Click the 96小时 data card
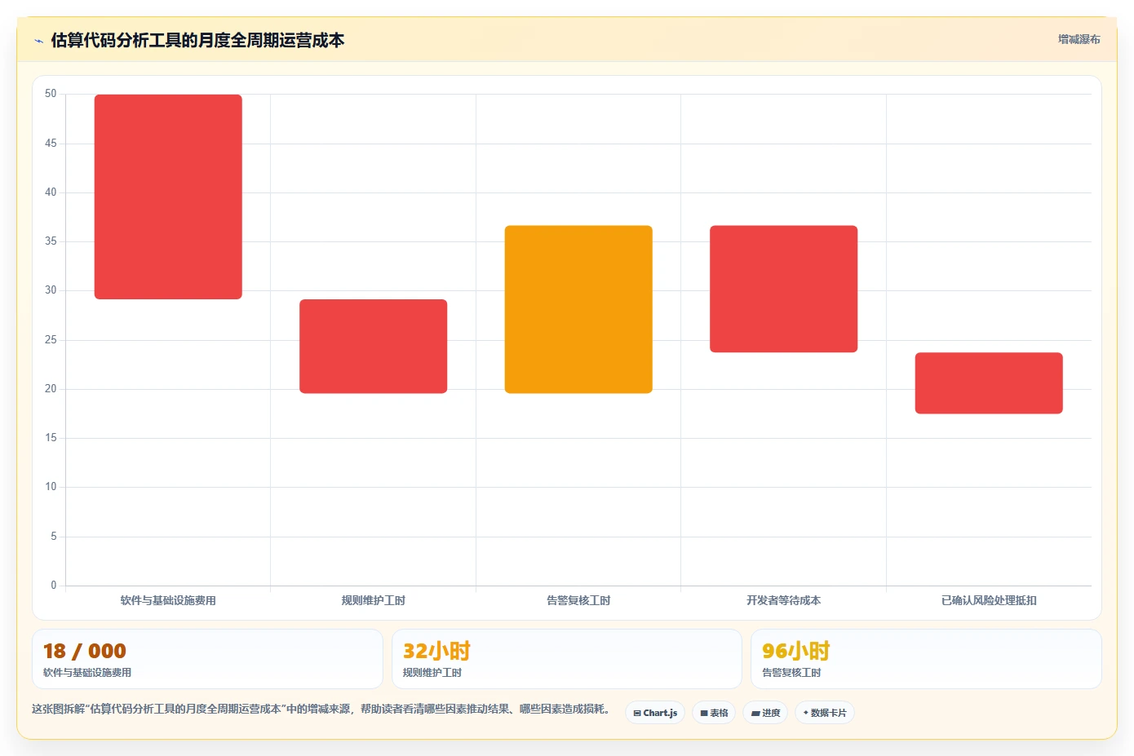1134x756 pixels. (x=926, y=659)
